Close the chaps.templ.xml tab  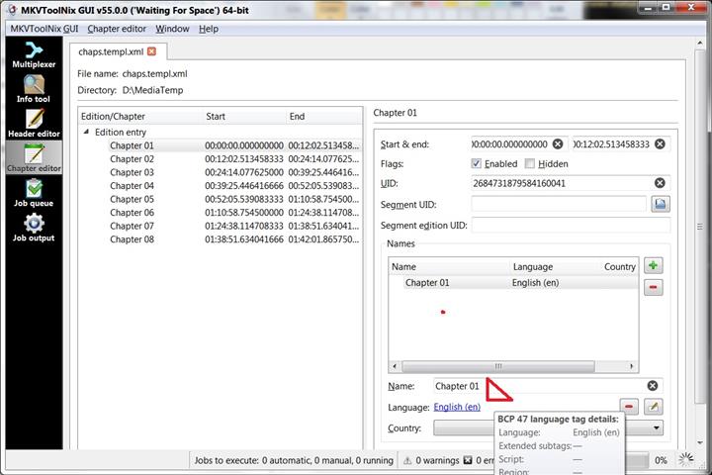151,51
